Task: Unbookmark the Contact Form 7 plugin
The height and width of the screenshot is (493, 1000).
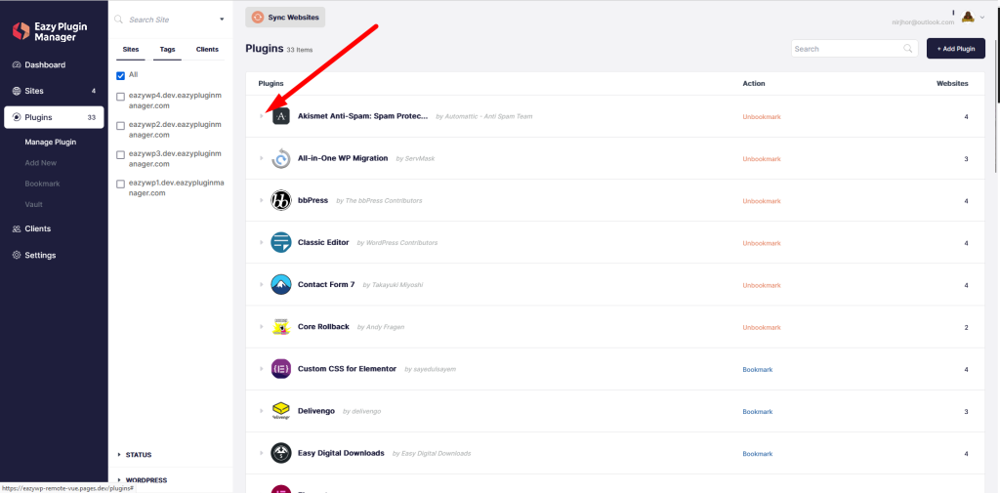Action: [x=762, y=285]
